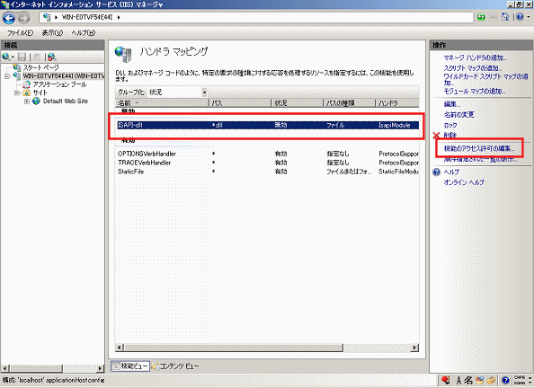Select the ISAPI-dll handler row
534x388 pixels.
[x=268, y=125]
